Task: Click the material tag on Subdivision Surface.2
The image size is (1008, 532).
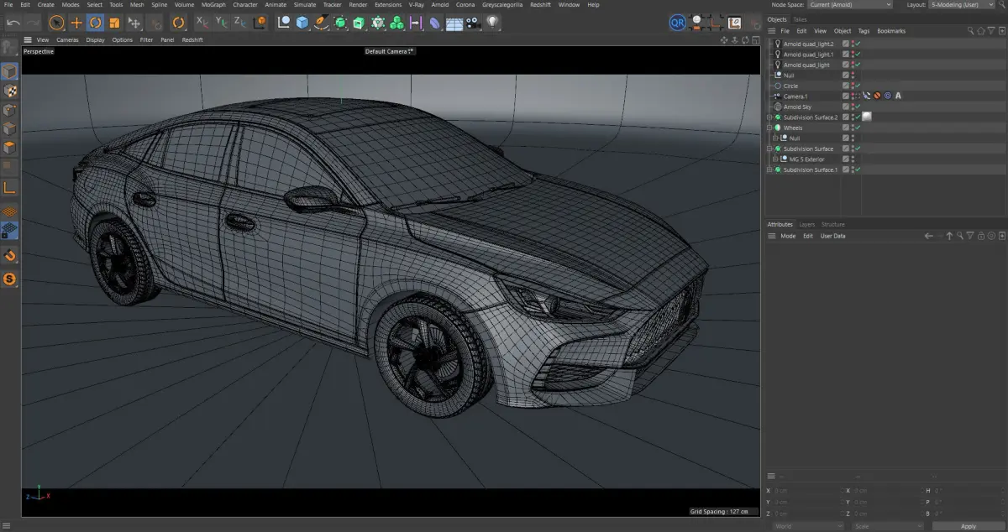Action: coord(867,117)
